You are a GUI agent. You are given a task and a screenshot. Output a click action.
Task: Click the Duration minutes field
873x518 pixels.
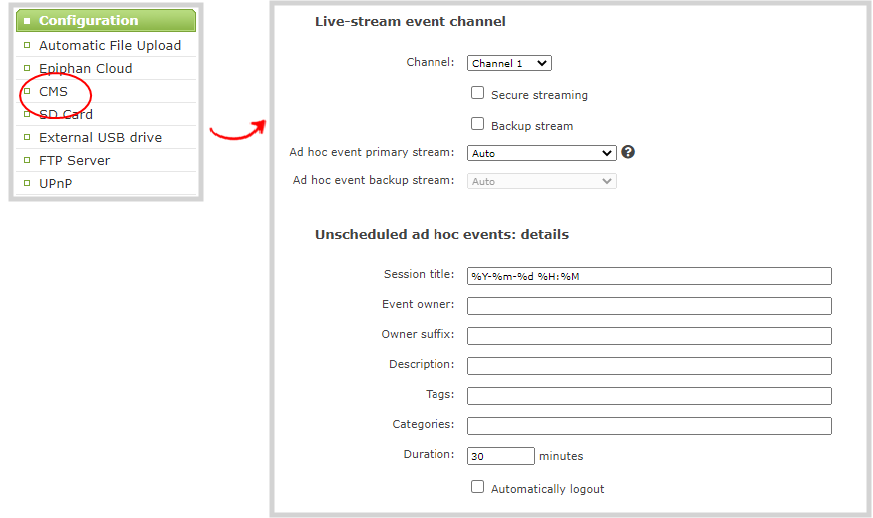[x=501, y=456]
